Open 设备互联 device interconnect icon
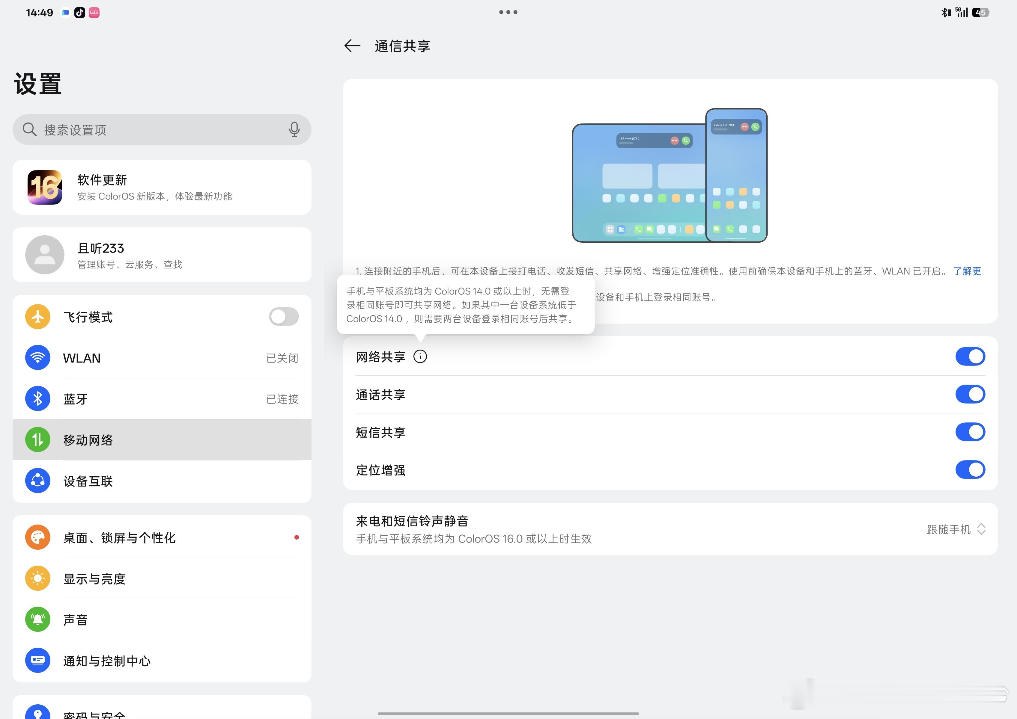The height and width of the screenshot is (719, 1017). (x=38, y=481)
